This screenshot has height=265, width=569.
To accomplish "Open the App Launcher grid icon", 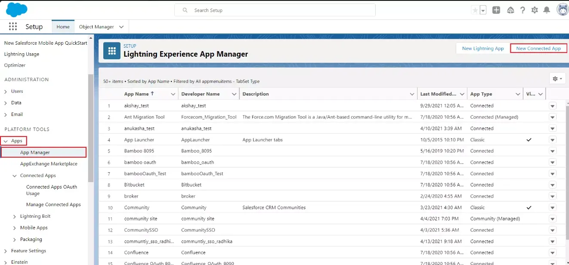I will pos(12,27).
